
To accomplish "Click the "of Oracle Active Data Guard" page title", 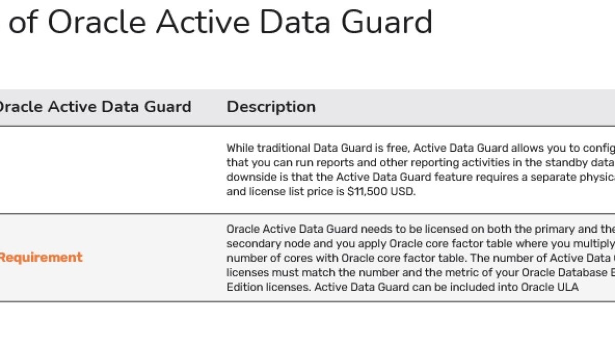I will point(221,22).
